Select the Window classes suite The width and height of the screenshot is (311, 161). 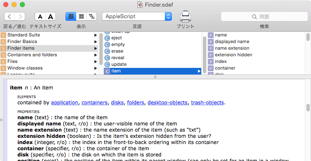49,68
